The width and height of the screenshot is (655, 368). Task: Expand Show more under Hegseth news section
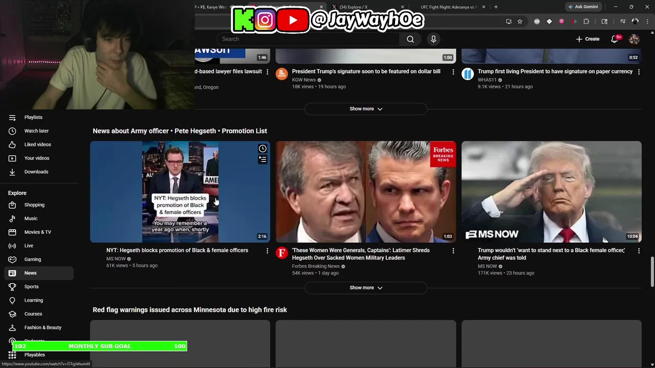click(366, 288)
